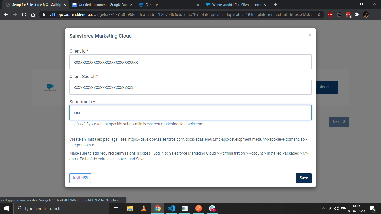Click the Next button behind the dialog
Viewport: 381px width, 214px height.
click(339, 121)
